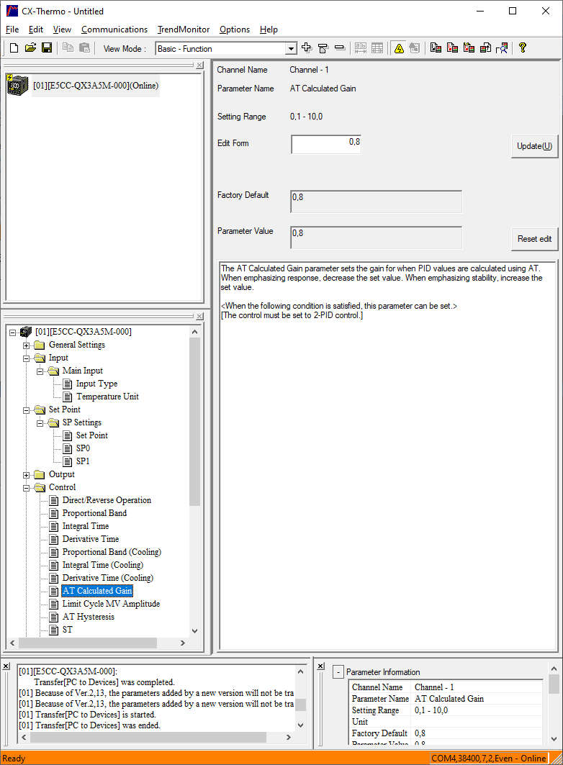This screenshot has height=765, width=563.
Task: Select Proportional Band (Cooling) parameter
Action: coord(112,552)
